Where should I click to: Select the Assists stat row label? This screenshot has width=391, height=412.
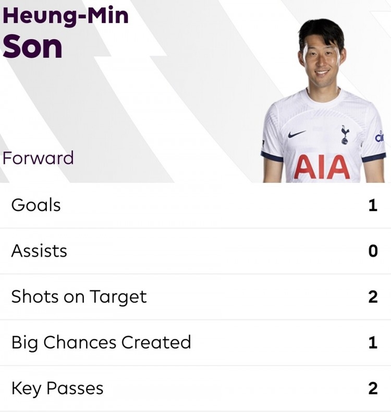coord(39,251)
